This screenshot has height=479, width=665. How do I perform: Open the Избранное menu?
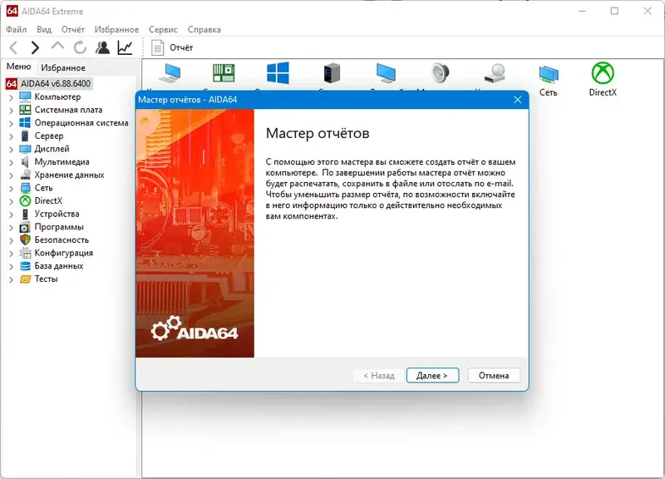click(x=116, y=29)
